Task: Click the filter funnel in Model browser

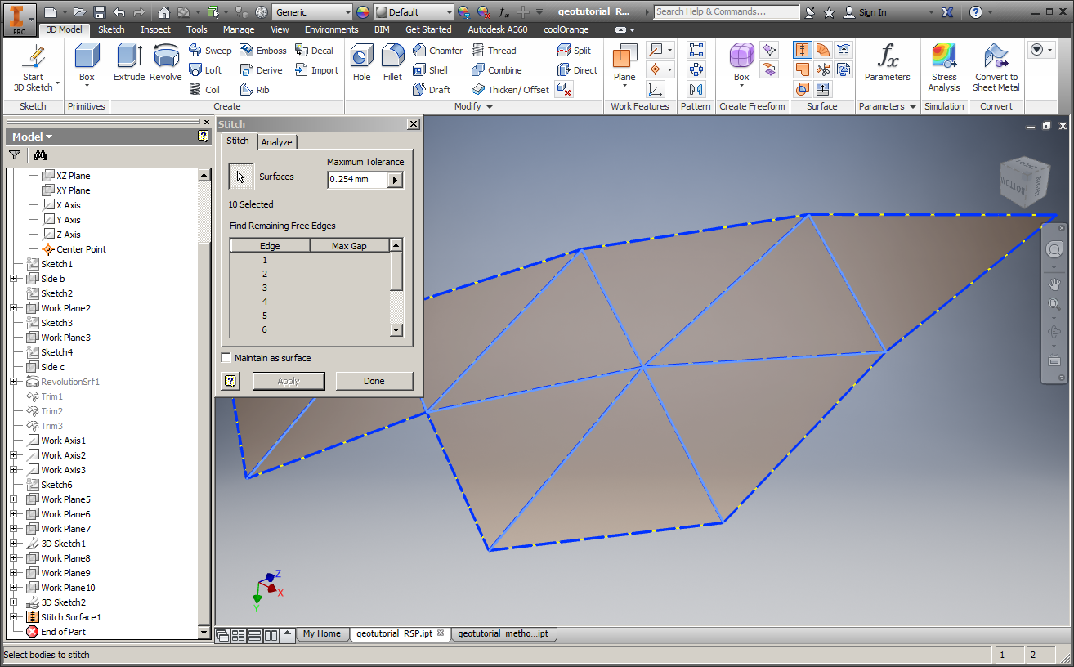Action: point(15,155)
